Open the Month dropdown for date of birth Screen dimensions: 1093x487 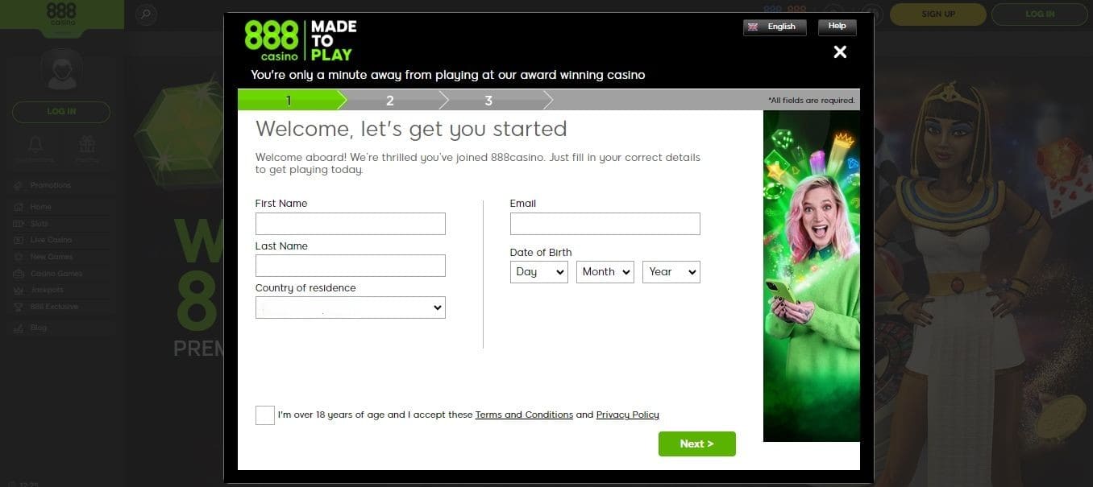tap(605, 272)
